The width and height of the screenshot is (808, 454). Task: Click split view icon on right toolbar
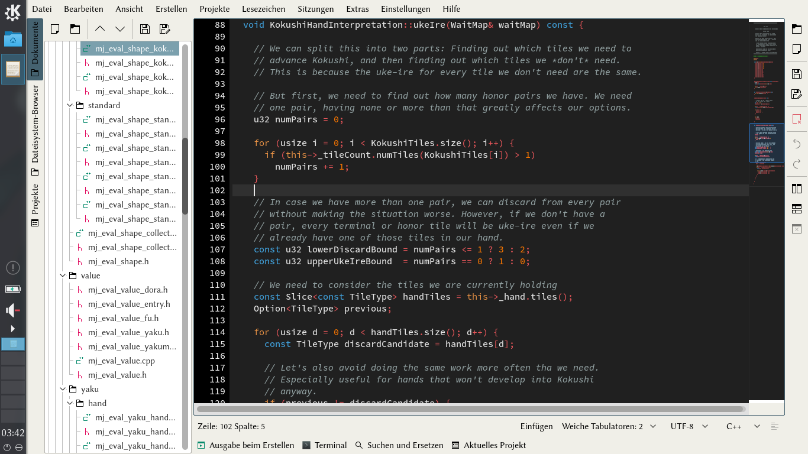797,189
